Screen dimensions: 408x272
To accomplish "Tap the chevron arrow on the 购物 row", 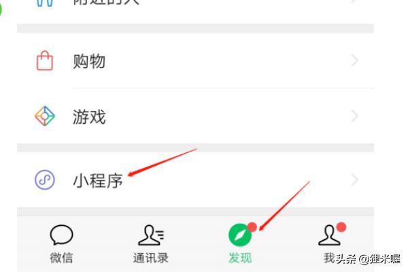I will [354, 61].
